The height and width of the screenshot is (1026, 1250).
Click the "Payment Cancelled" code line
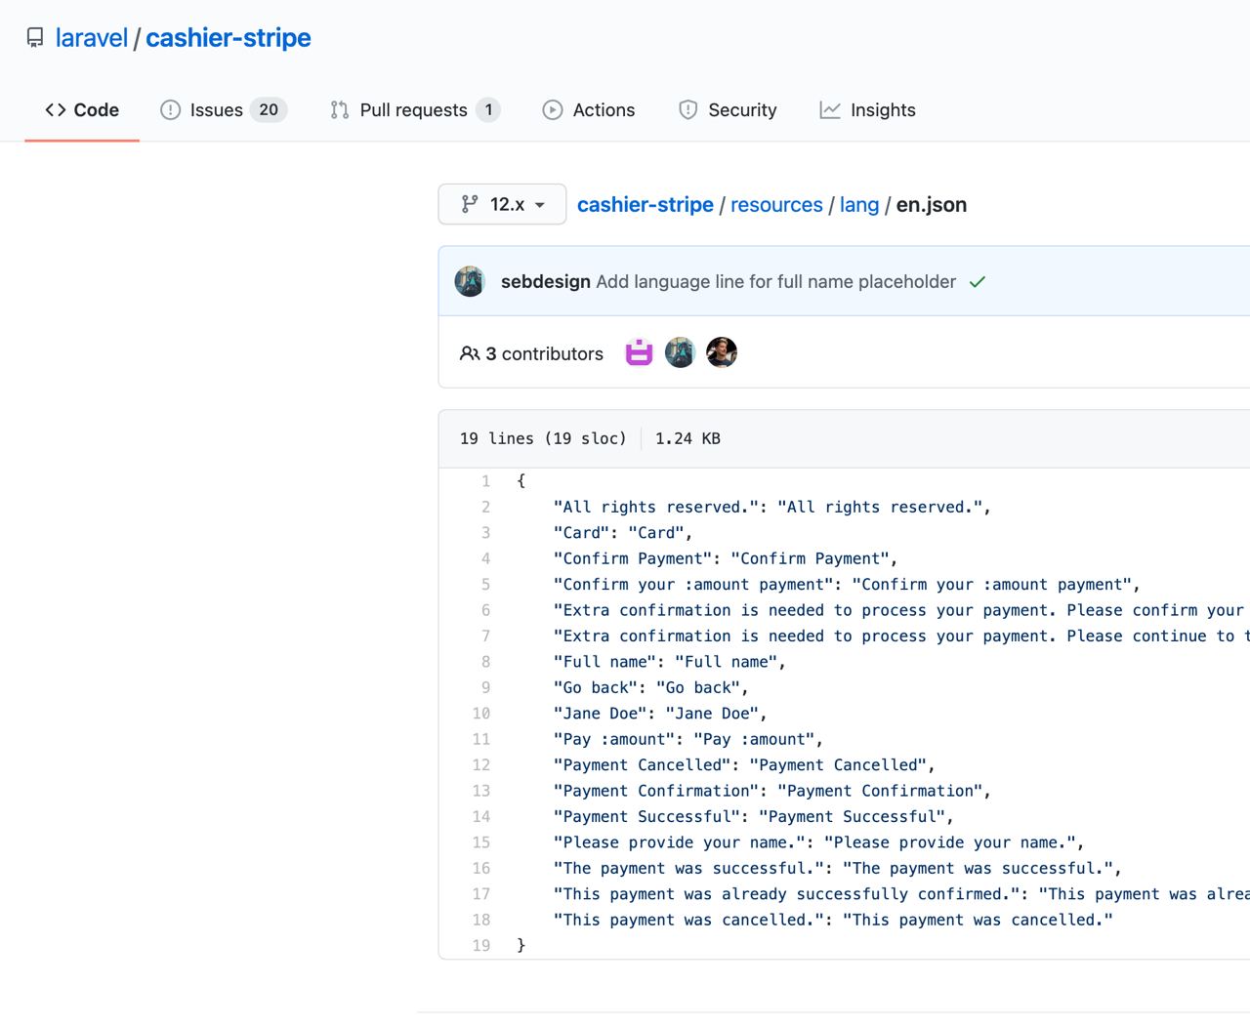744,765
